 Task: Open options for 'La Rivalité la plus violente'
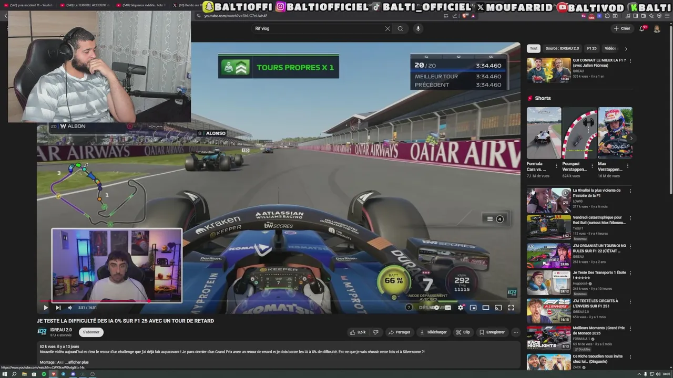[x=630, y=191]
